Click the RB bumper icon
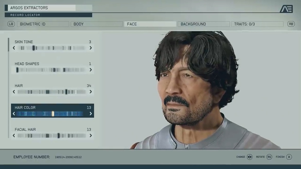301x169 pixels. coord(291,24)
